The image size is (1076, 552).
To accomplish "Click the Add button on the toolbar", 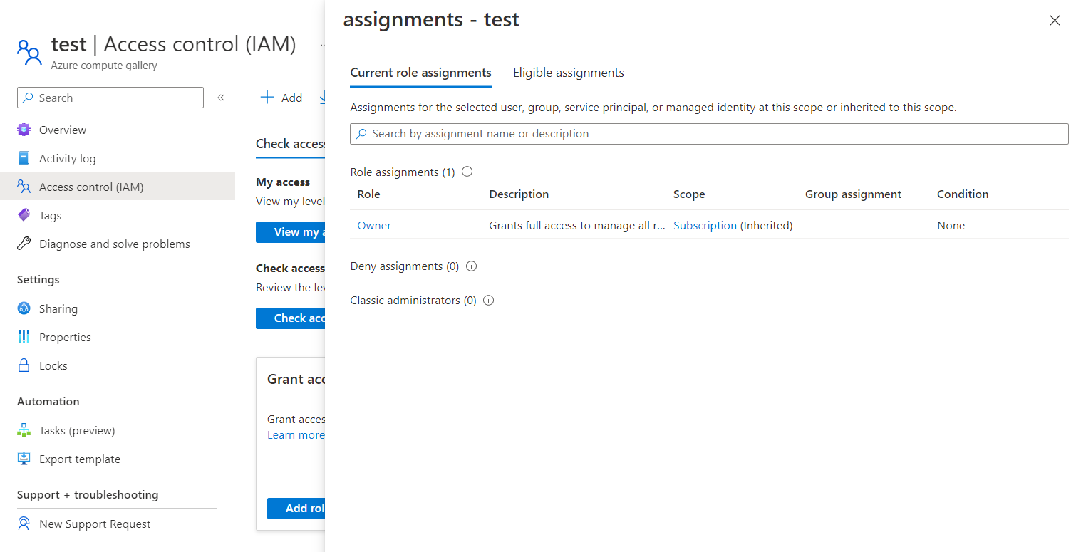I will pos(282,97).
